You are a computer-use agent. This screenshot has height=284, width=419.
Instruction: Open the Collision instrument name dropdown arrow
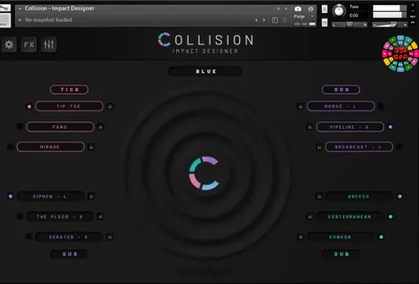coord(20,9)
